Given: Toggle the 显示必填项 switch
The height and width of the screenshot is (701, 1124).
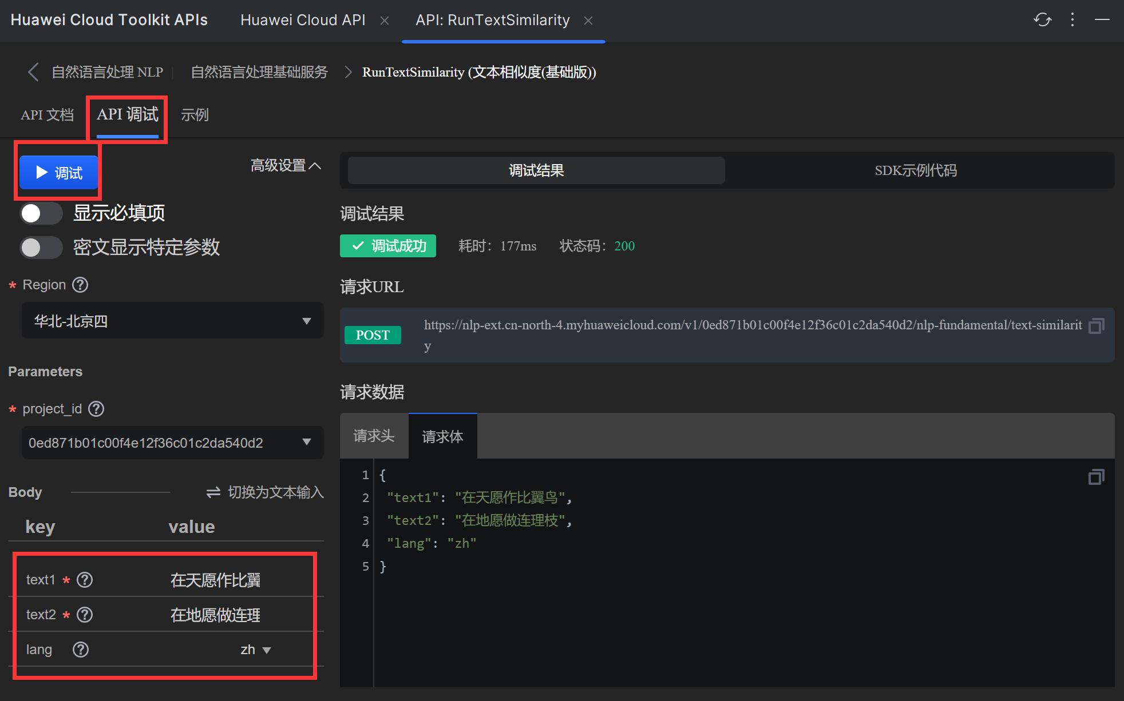Looking at the screenshot, I should (x=41, y=213).
